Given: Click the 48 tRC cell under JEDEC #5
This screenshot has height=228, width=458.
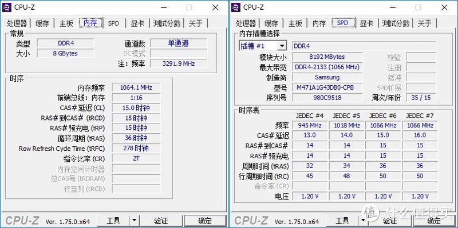Looking at the screenshot, I should (346, 176).
